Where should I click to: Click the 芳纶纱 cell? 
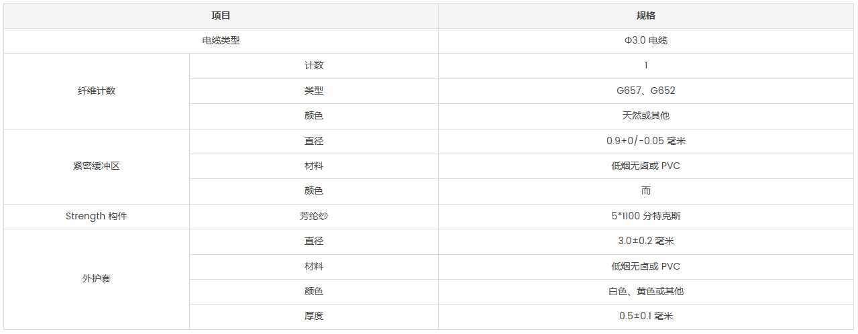pos(313,216)
